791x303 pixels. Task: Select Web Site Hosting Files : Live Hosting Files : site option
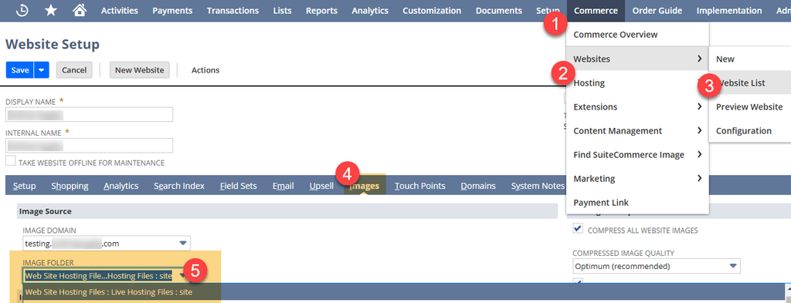[108, 291]
